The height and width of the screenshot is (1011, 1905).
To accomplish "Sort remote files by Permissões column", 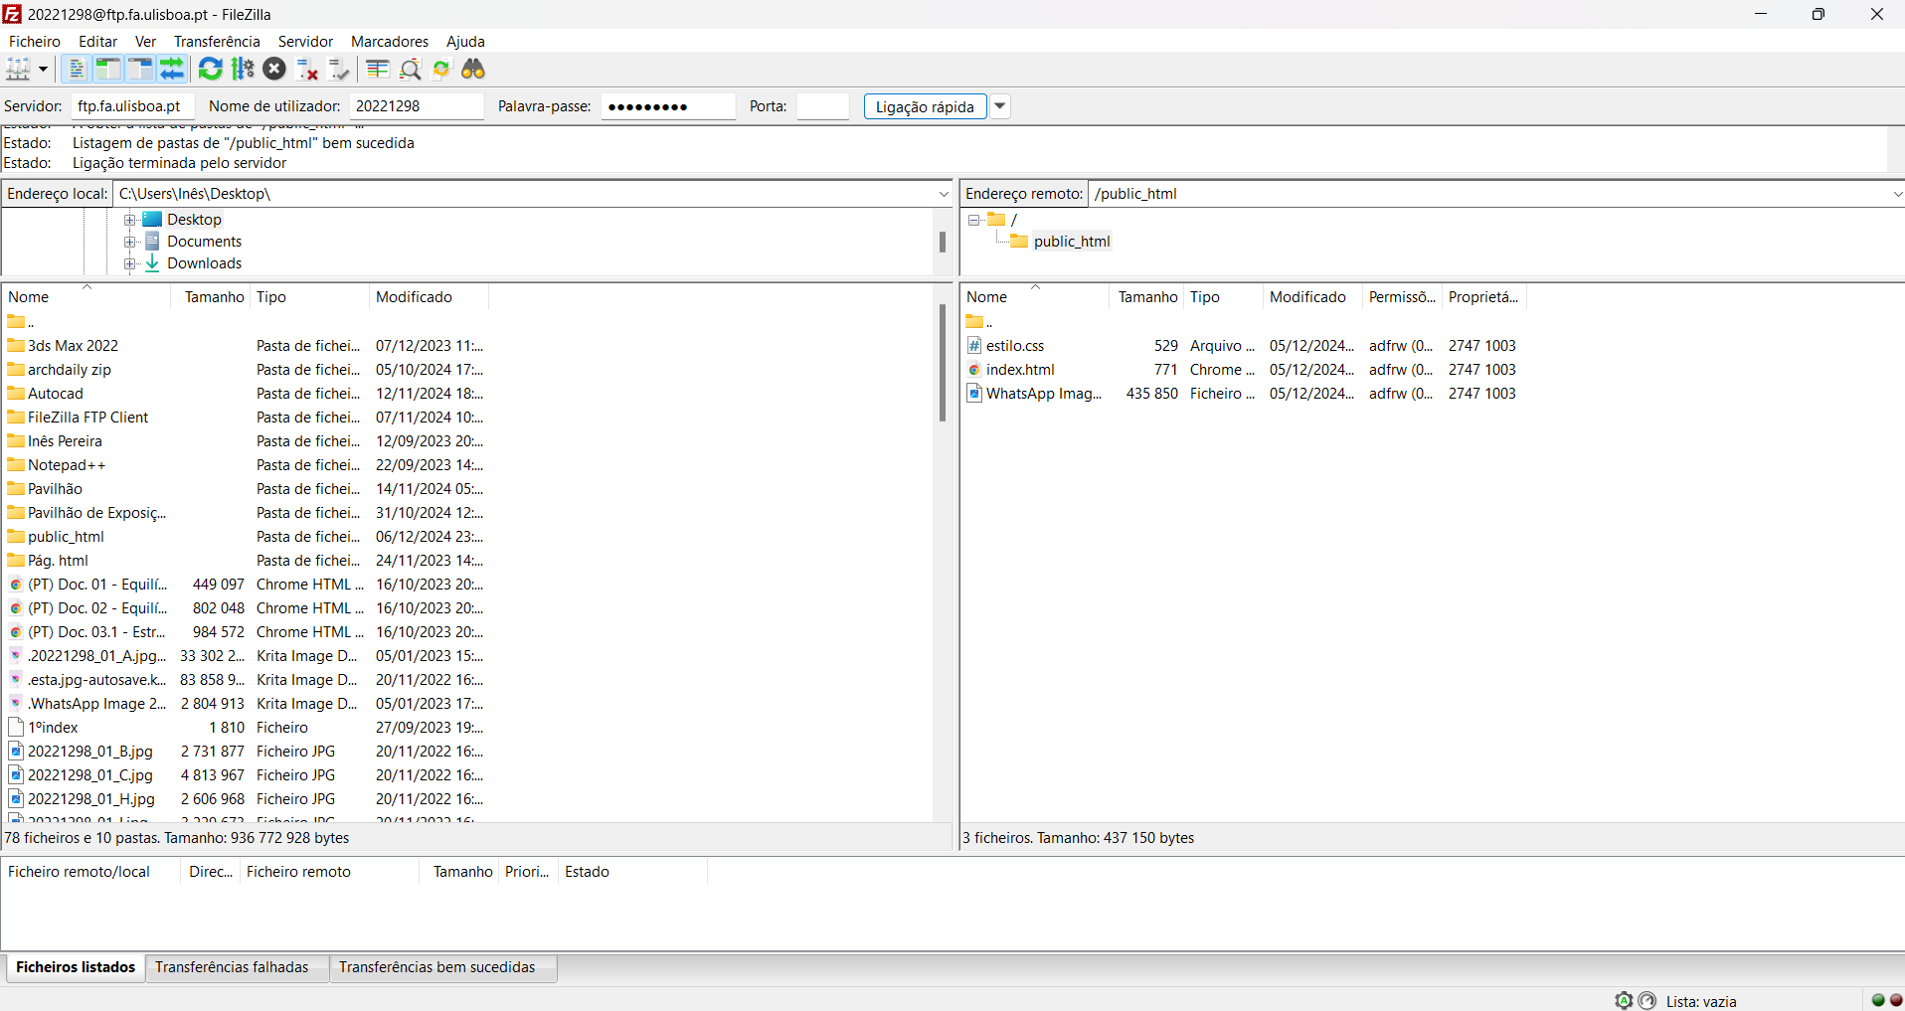I will (x=1402, y=297).
